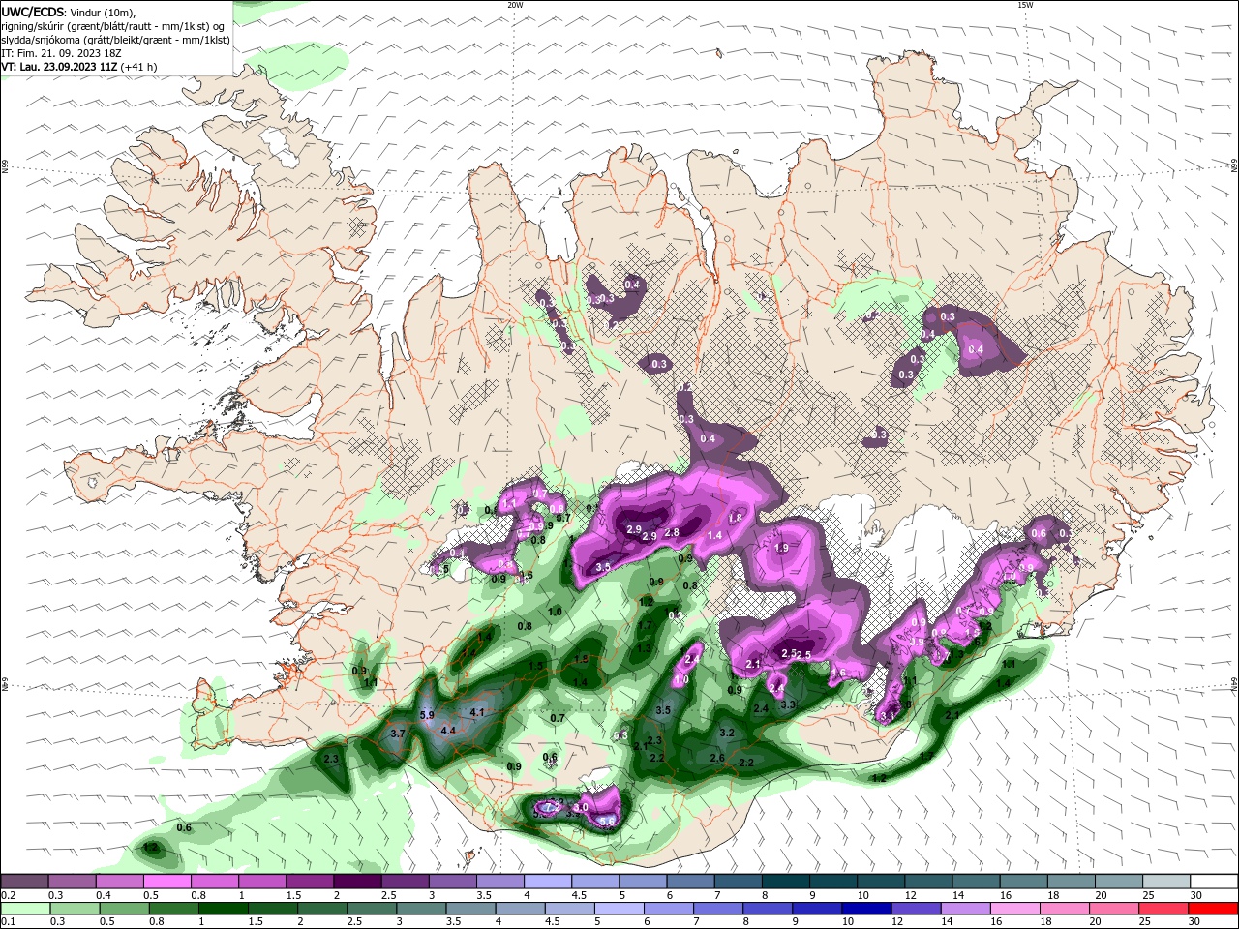Click the white swatch labeled 30 in the snow legend
This screenshot has height=929, width=1239.
click(x=1215, y=882)
